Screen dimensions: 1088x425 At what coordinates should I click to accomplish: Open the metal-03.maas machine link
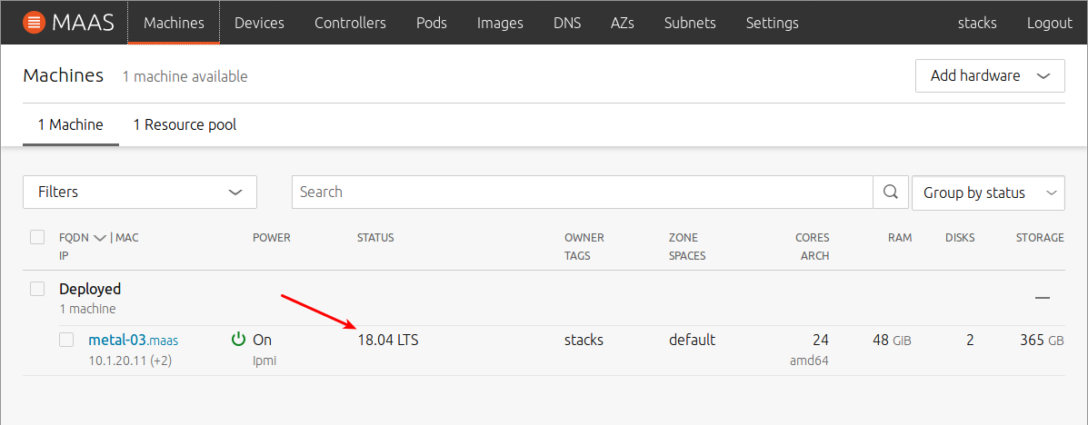[134, 340]
